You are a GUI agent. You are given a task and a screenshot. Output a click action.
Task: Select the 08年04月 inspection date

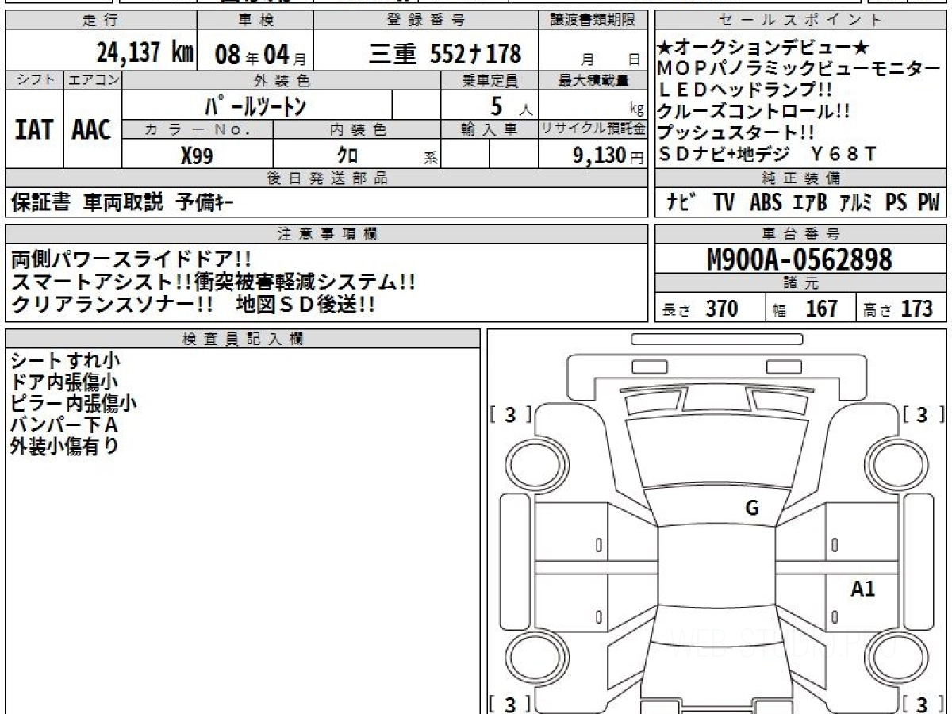(260, 55)
